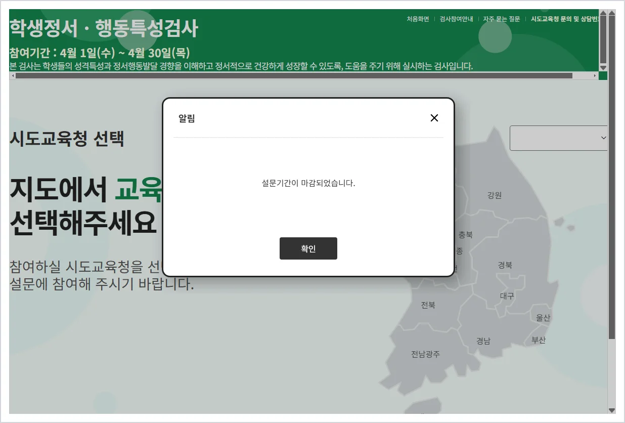The width and height of the screenshot is (625, 423).
Task: Open 자주 묻는 질문 link
Action: point(501,19)
